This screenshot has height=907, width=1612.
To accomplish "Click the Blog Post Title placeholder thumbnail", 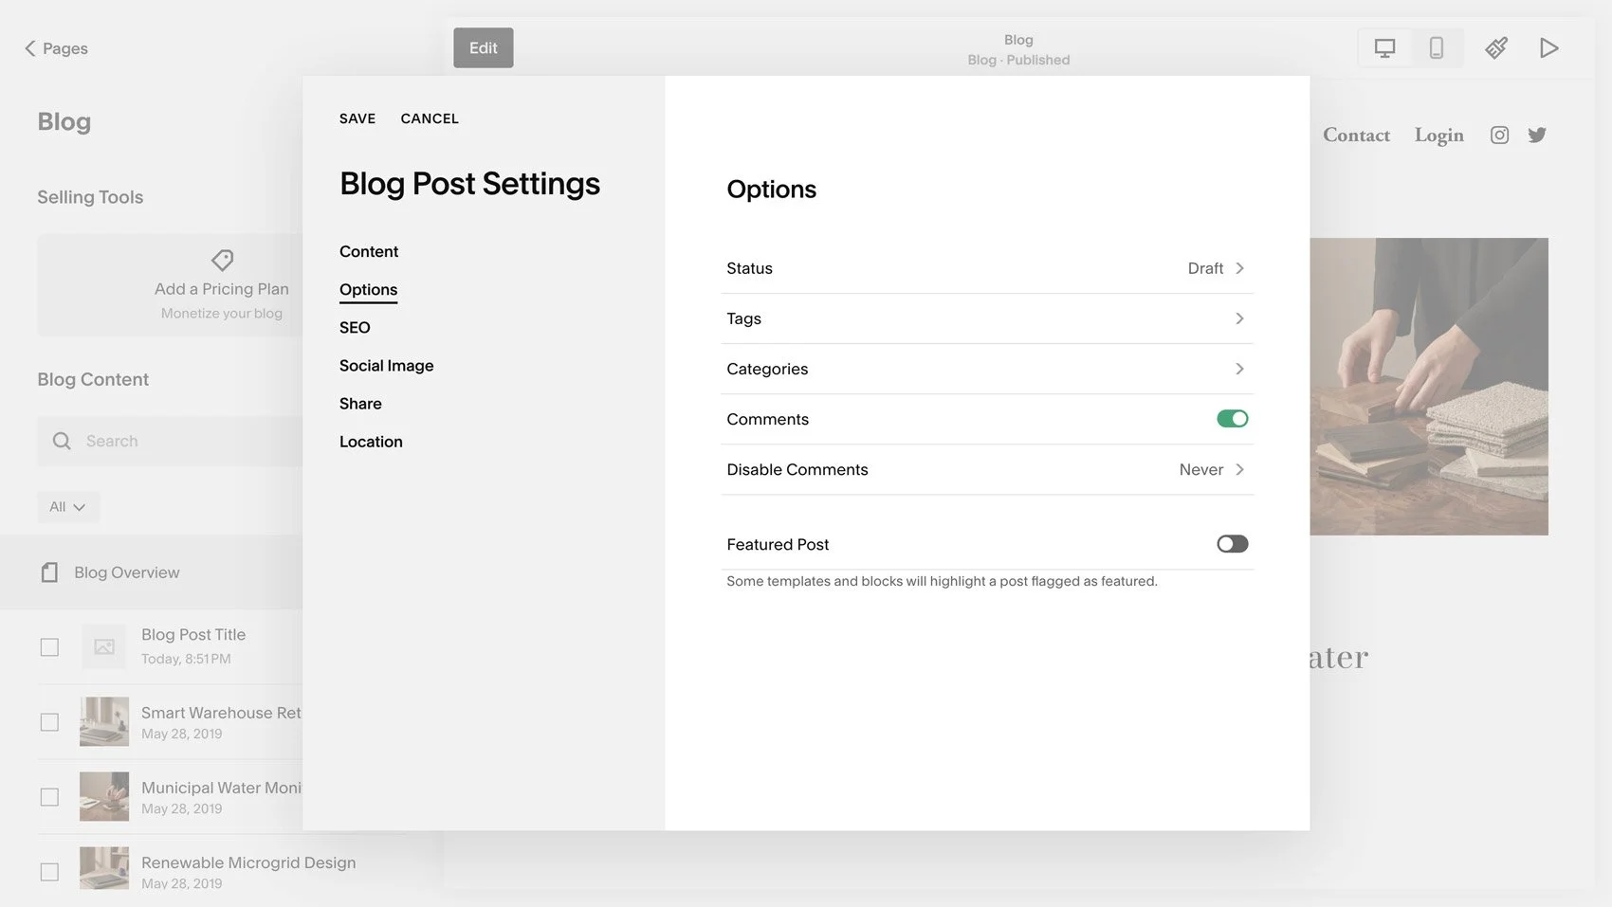I will pyautogui.click(x=104, y=647).
